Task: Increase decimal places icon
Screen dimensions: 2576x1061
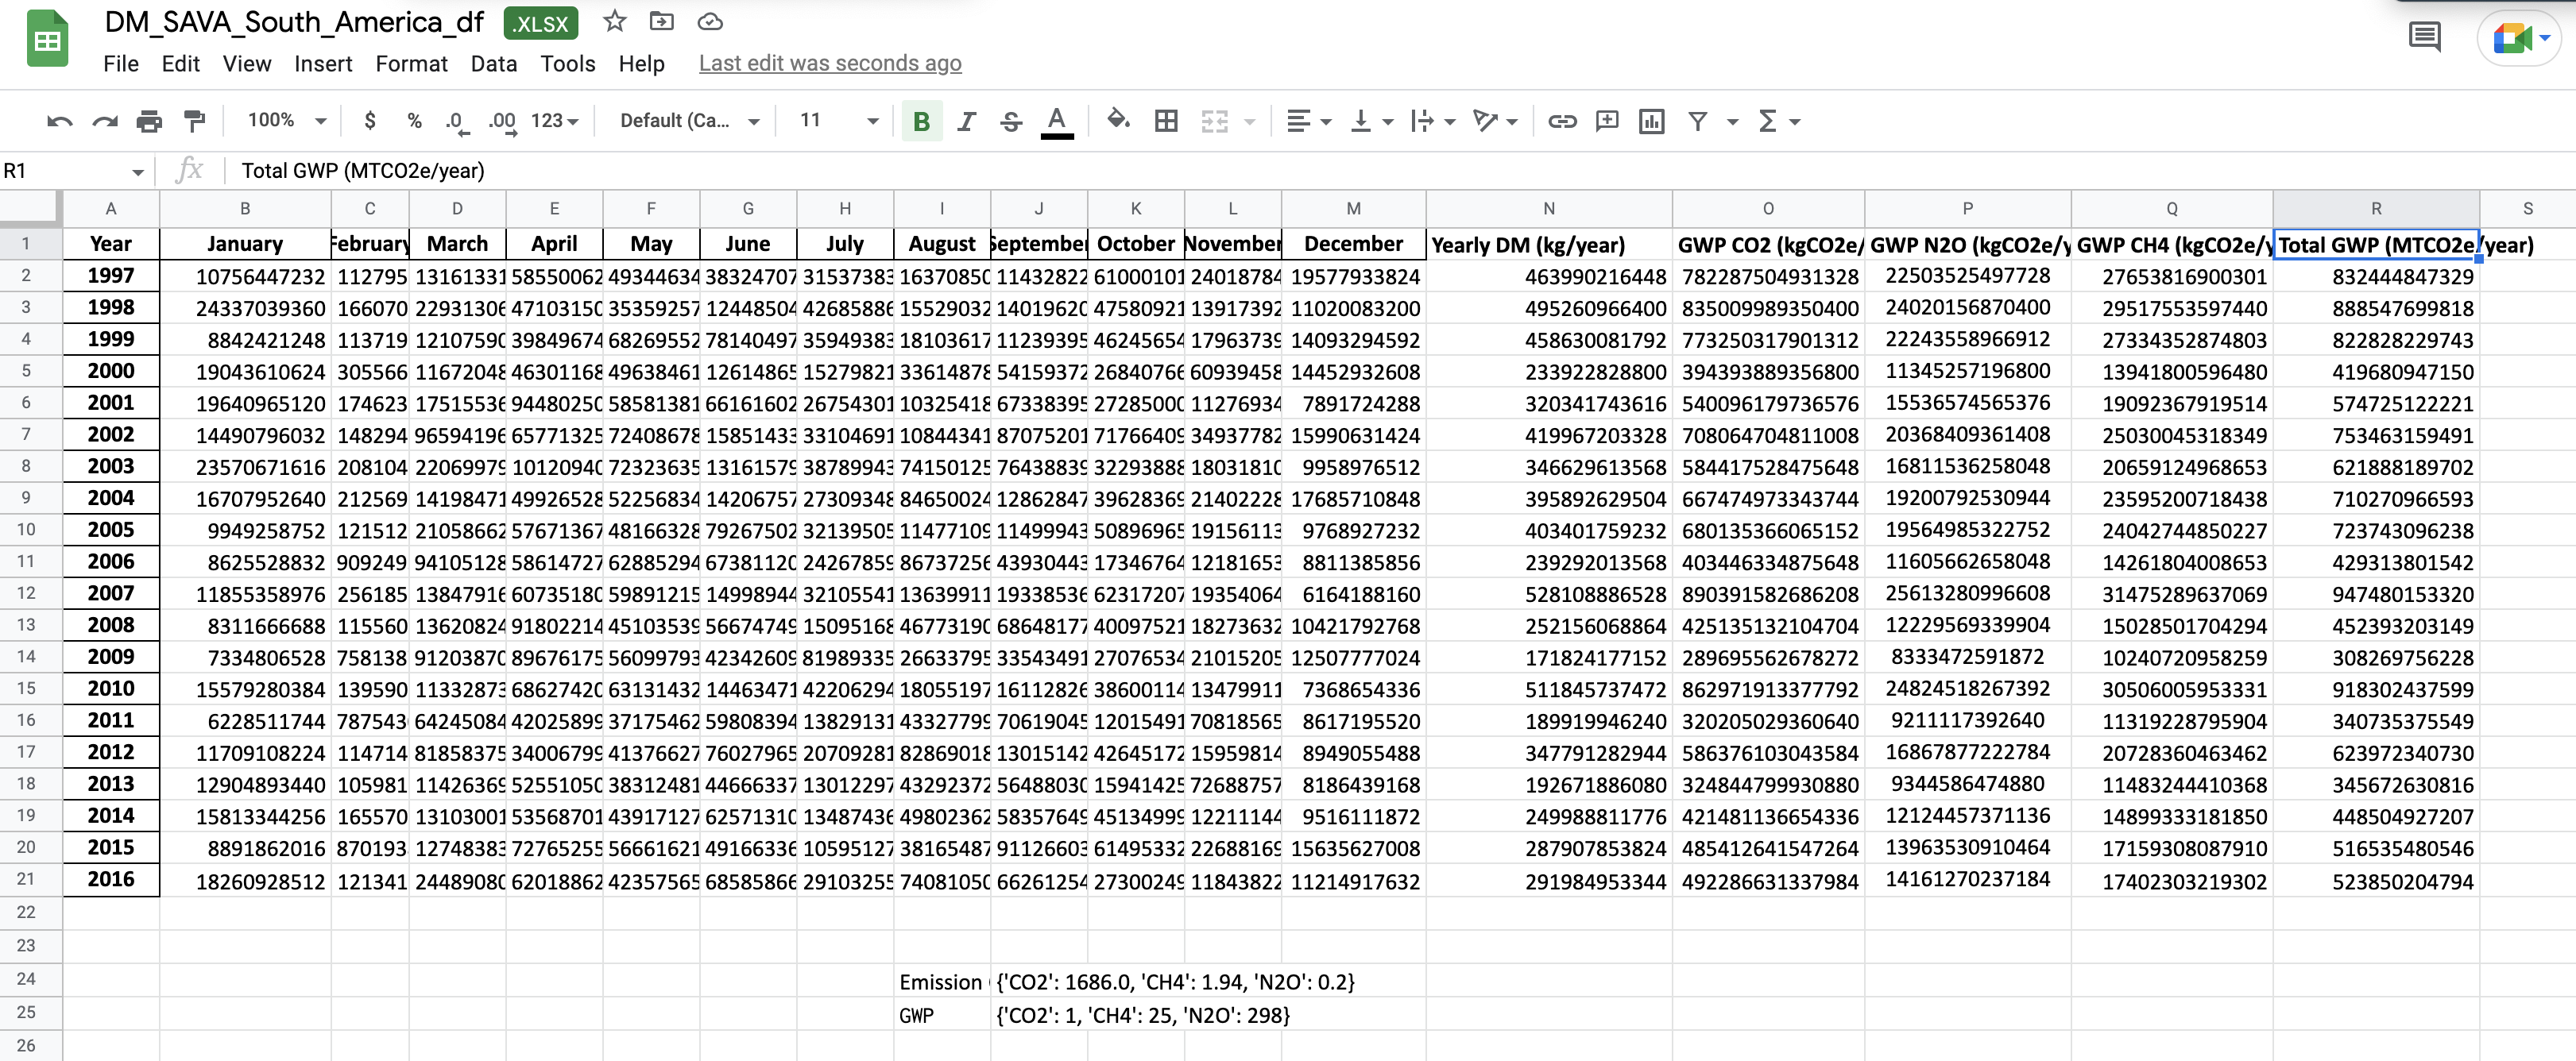Action: [502, 122]
